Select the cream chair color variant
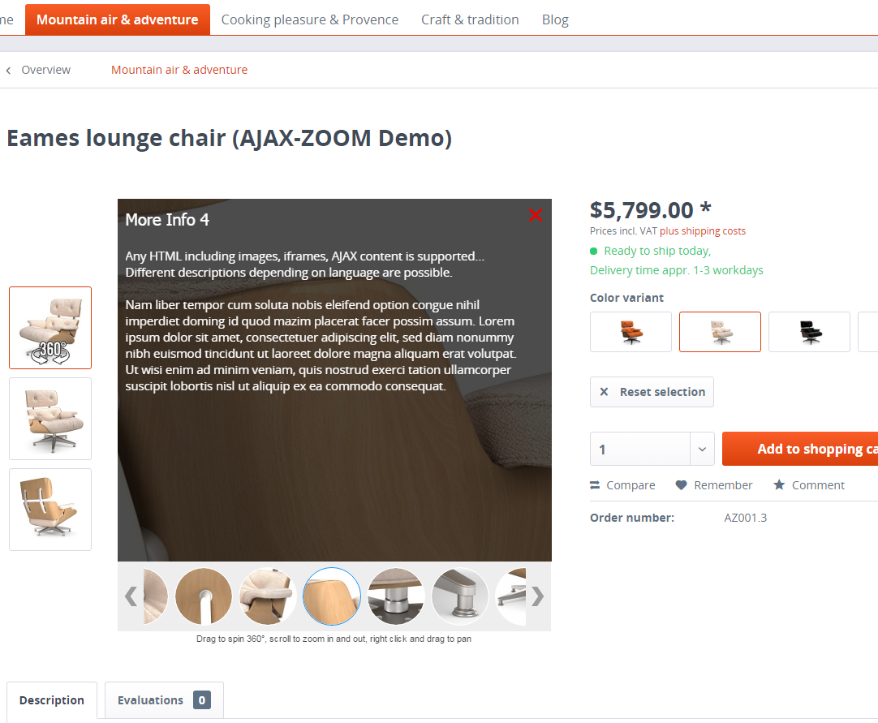Image resolution: width=878 pixels, height=723 pixels. [720, 332]
